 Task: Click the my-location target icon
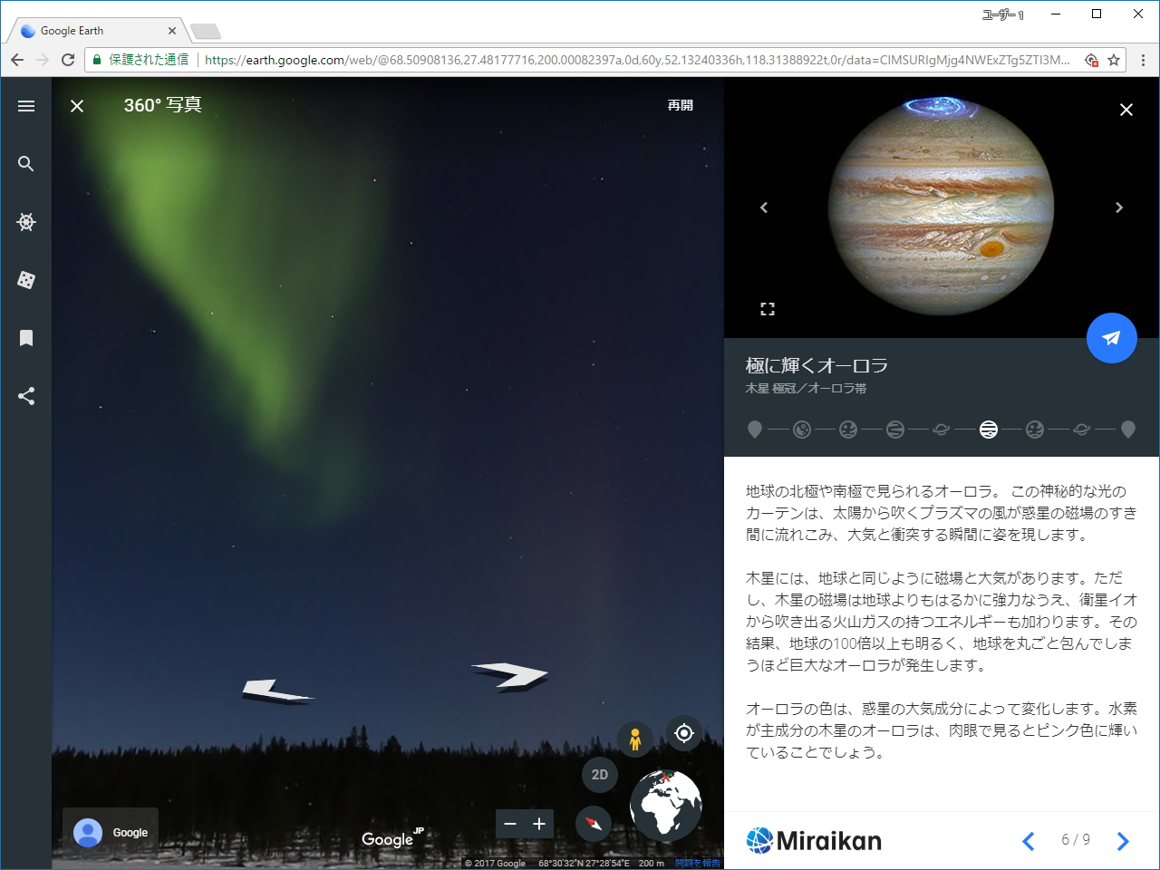click(684, 733)
